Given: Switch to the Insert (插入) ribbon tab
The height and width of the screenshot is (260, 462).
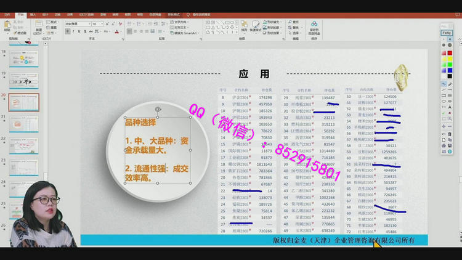Looking at the screenshot, I should coord(33,14).
